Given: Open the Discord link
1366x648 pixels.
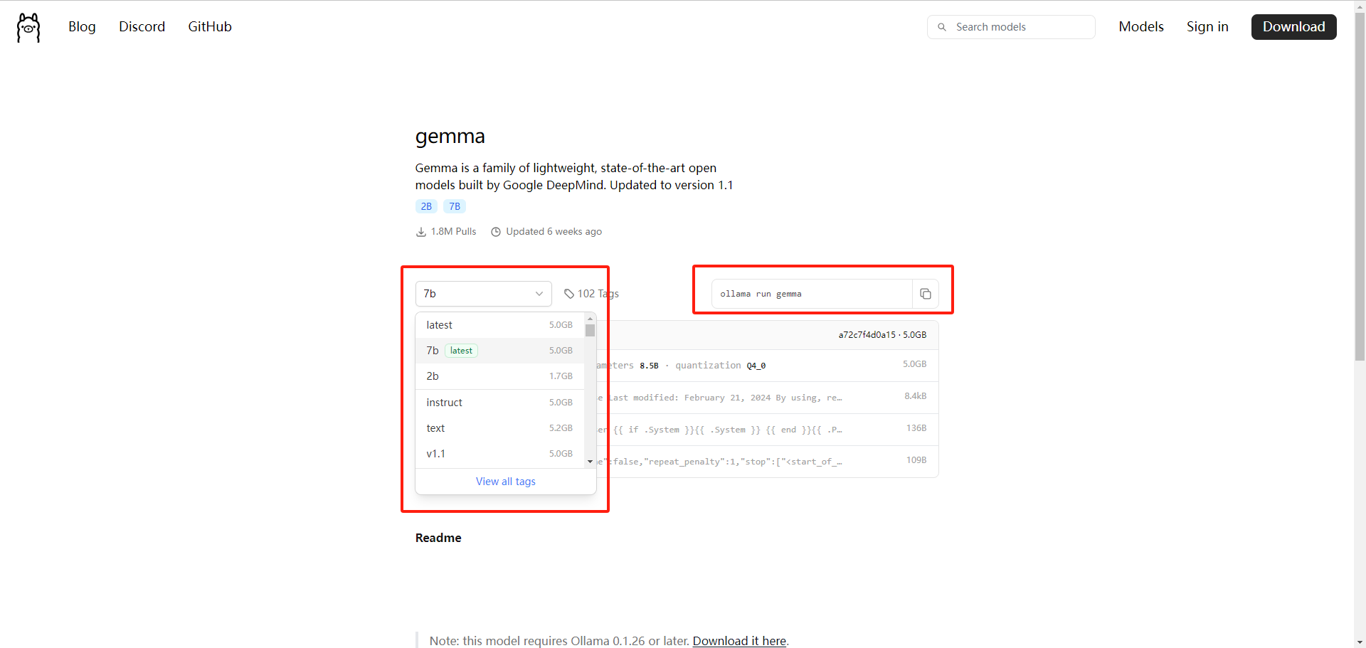Looking at the screenshot, I should (142, 26).
